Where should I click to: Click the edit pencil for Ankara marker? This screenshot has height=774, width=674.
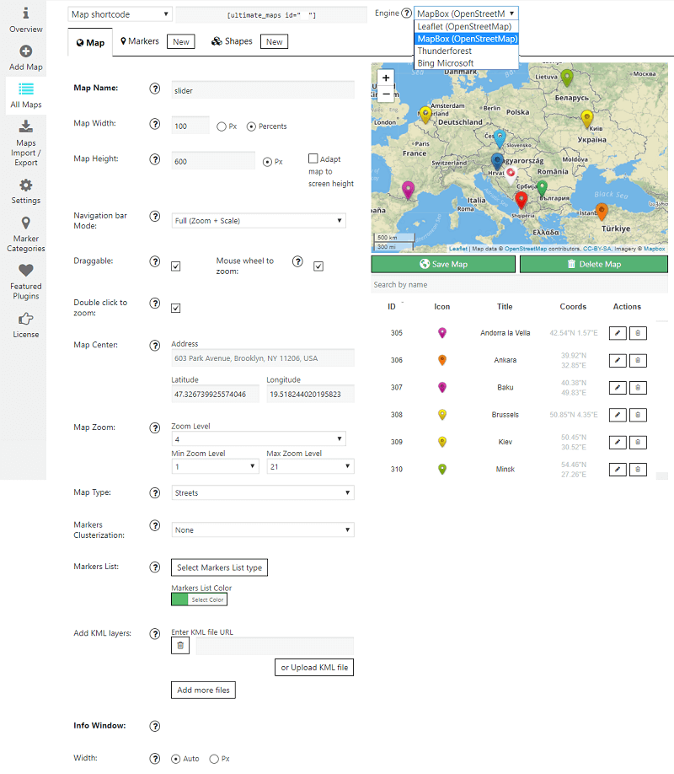click(x=618, y=360)
